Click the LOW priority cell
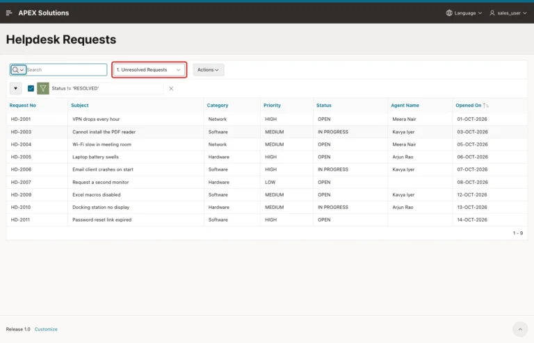Image resolution: width=534 pixels, height=343 pixels. point(270,182)
